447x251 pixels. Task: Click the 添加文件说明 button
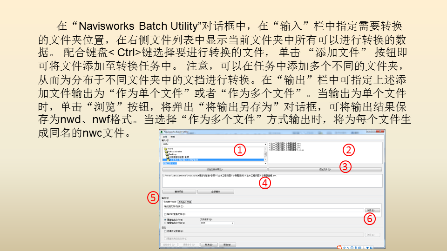[215, 169]
